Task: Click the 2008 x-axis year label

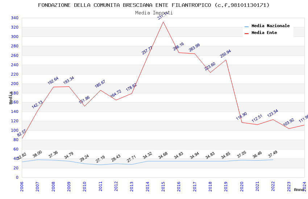Action: tap(53, 186)
